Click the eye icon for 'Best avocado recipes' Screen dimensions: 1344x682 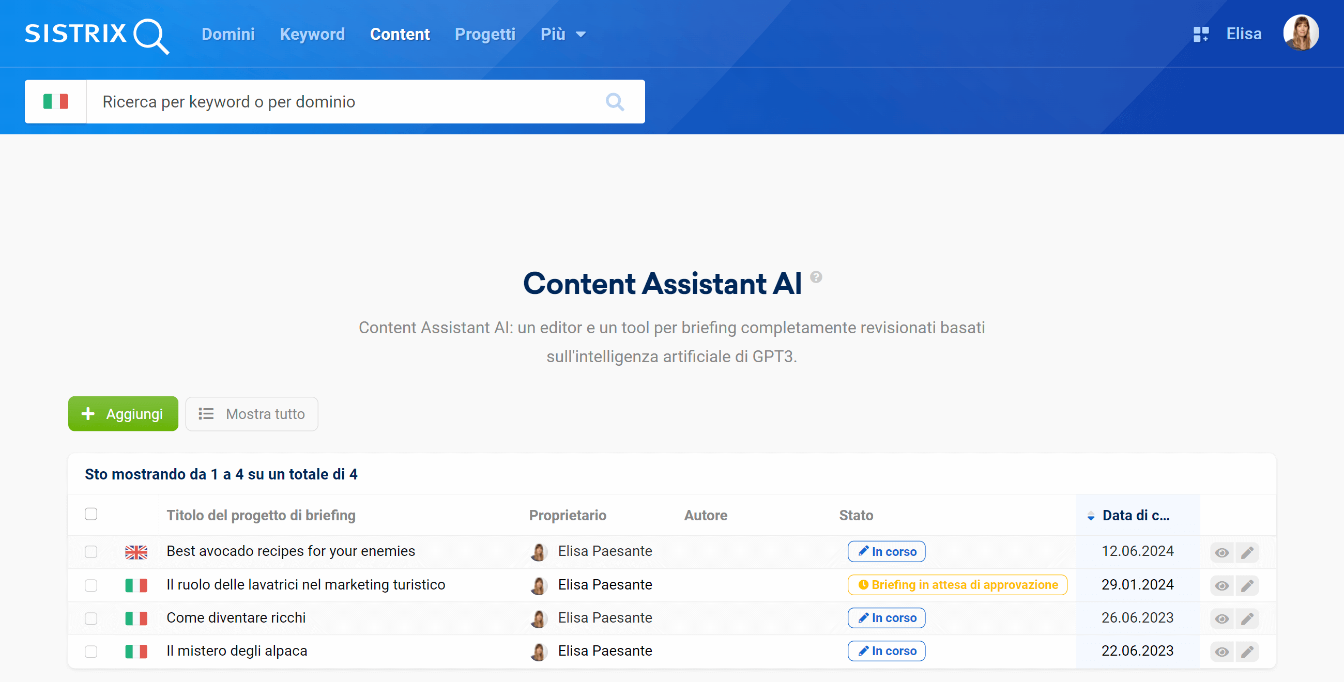[1222, 551]
